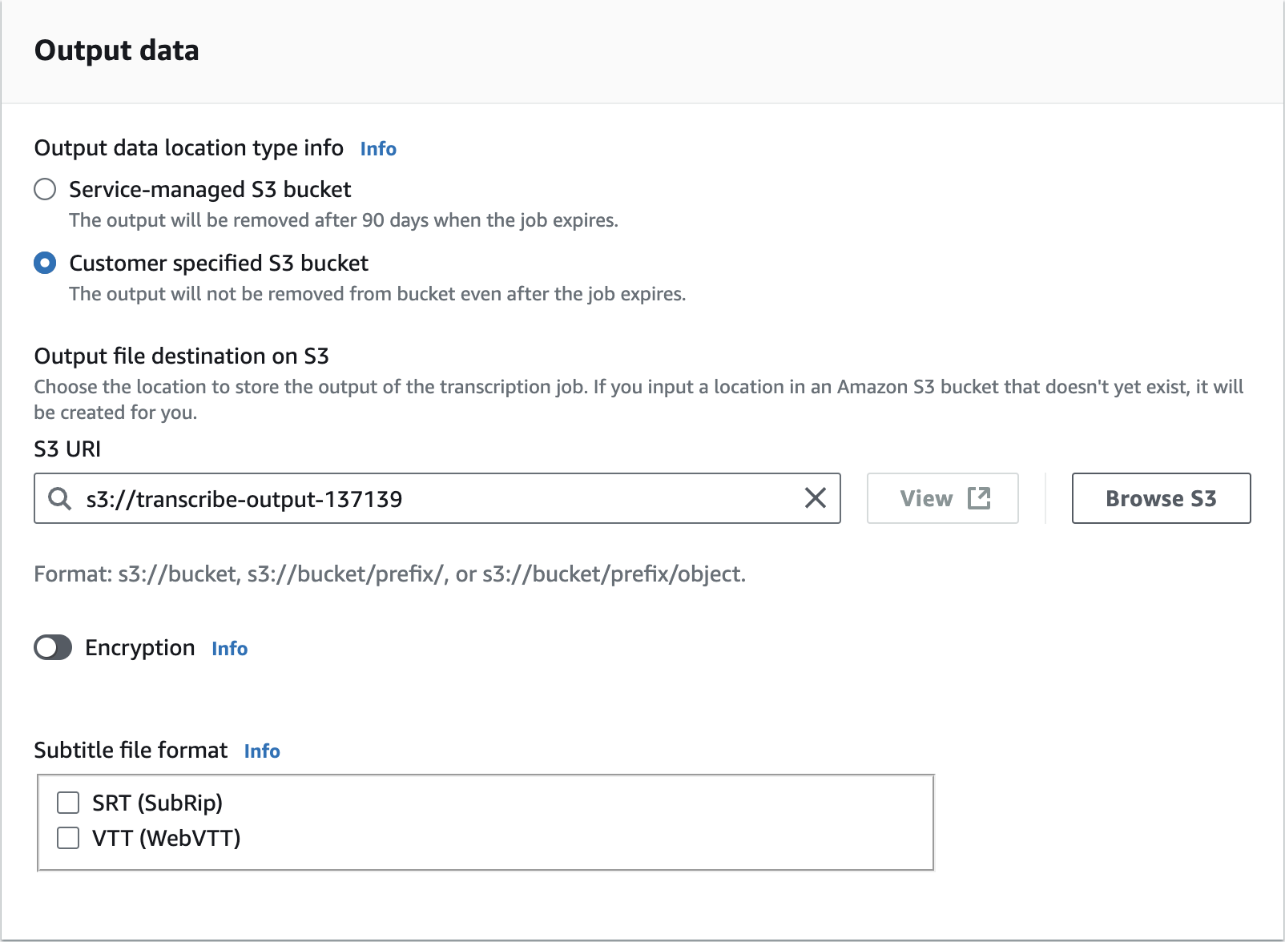Viewport: 1285px width, 942px height.
Task: Select Customer specified S3 bucket radio option
Action: tap(45, 264)
